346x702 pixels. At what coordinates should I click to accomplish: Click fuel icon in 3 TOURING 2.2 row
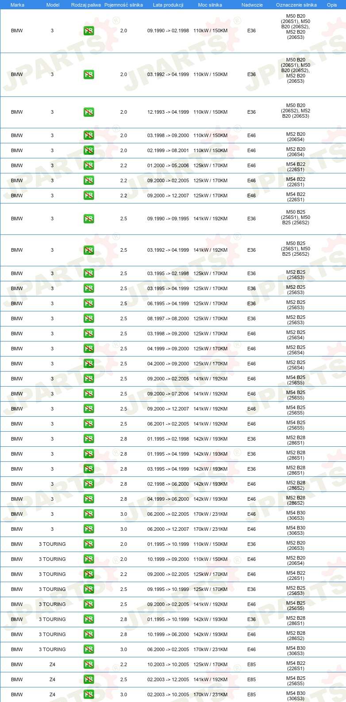point(88,574)
